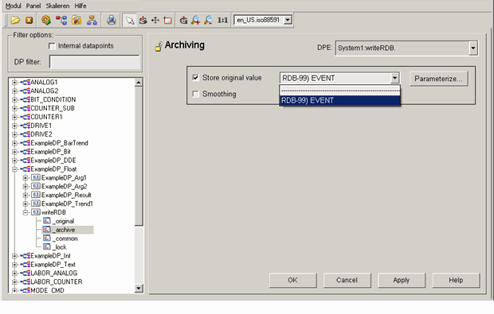Click the zoom in magnifier icon

(196, 20)
